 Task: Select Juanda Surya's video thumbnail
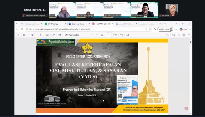tap(90, 10)
